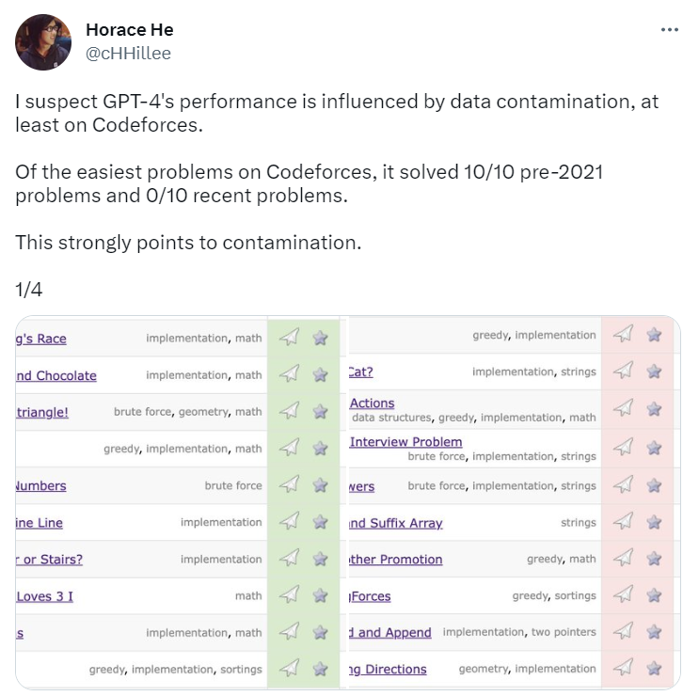
Task: Toggle favorite star for "r or Stairs?" row
Action: 320,560
